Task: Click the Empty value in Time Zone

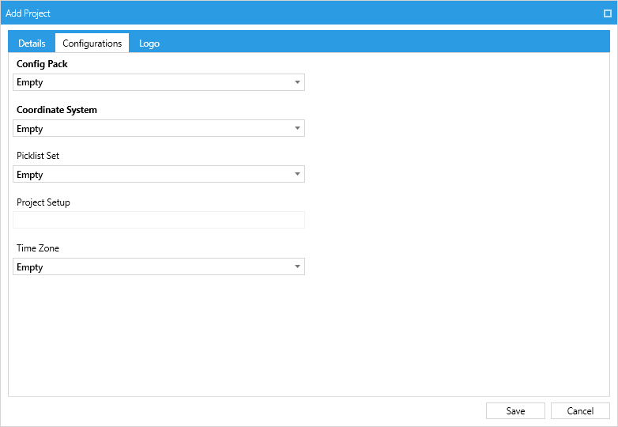Action: click(x=30, y=267)
